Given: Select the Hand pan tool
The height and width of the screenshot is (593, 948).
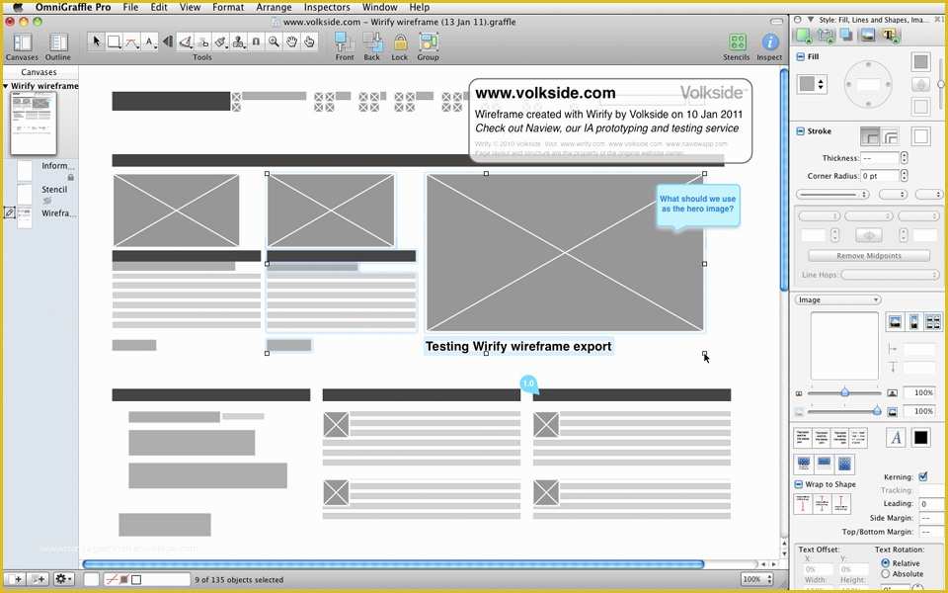Looking at the screenshot, I should [x=292, y=42].
